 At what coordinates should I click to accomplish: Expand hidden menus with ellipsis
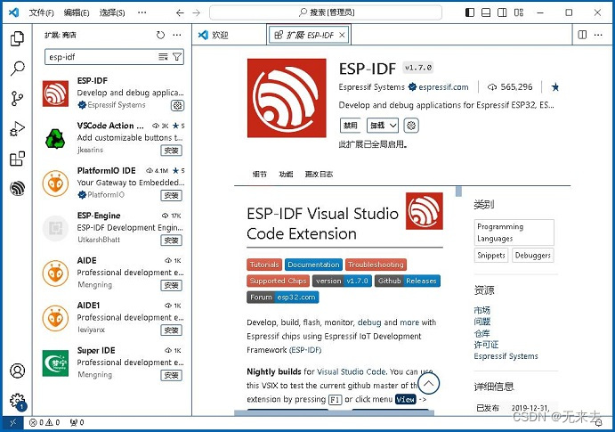click(x=142, y=13)
